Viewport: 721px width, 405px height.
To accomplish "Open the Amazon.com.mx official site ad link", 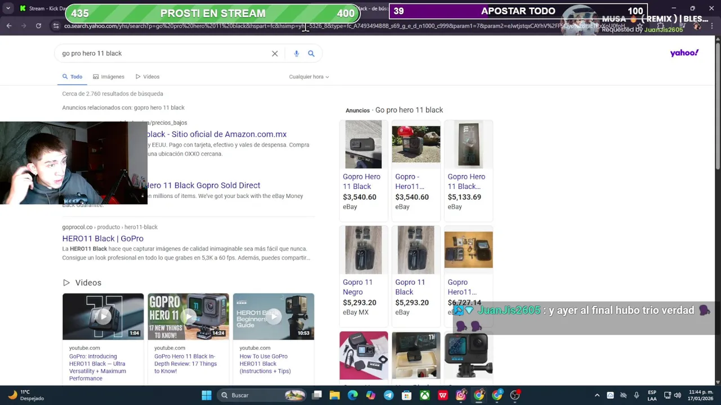I will tap(217, 134).
